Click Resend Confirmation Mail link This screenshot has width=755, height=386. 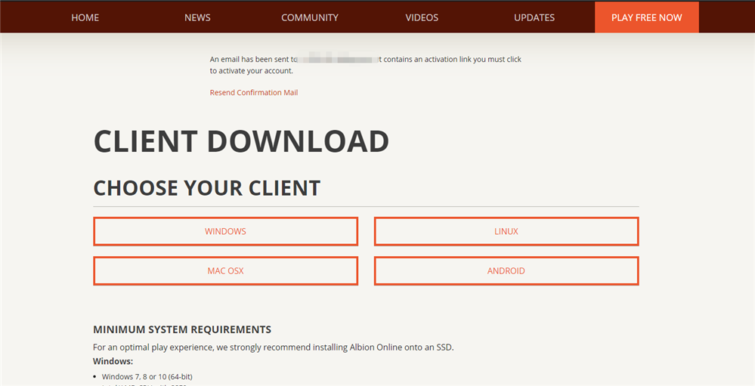click(254, 92)
